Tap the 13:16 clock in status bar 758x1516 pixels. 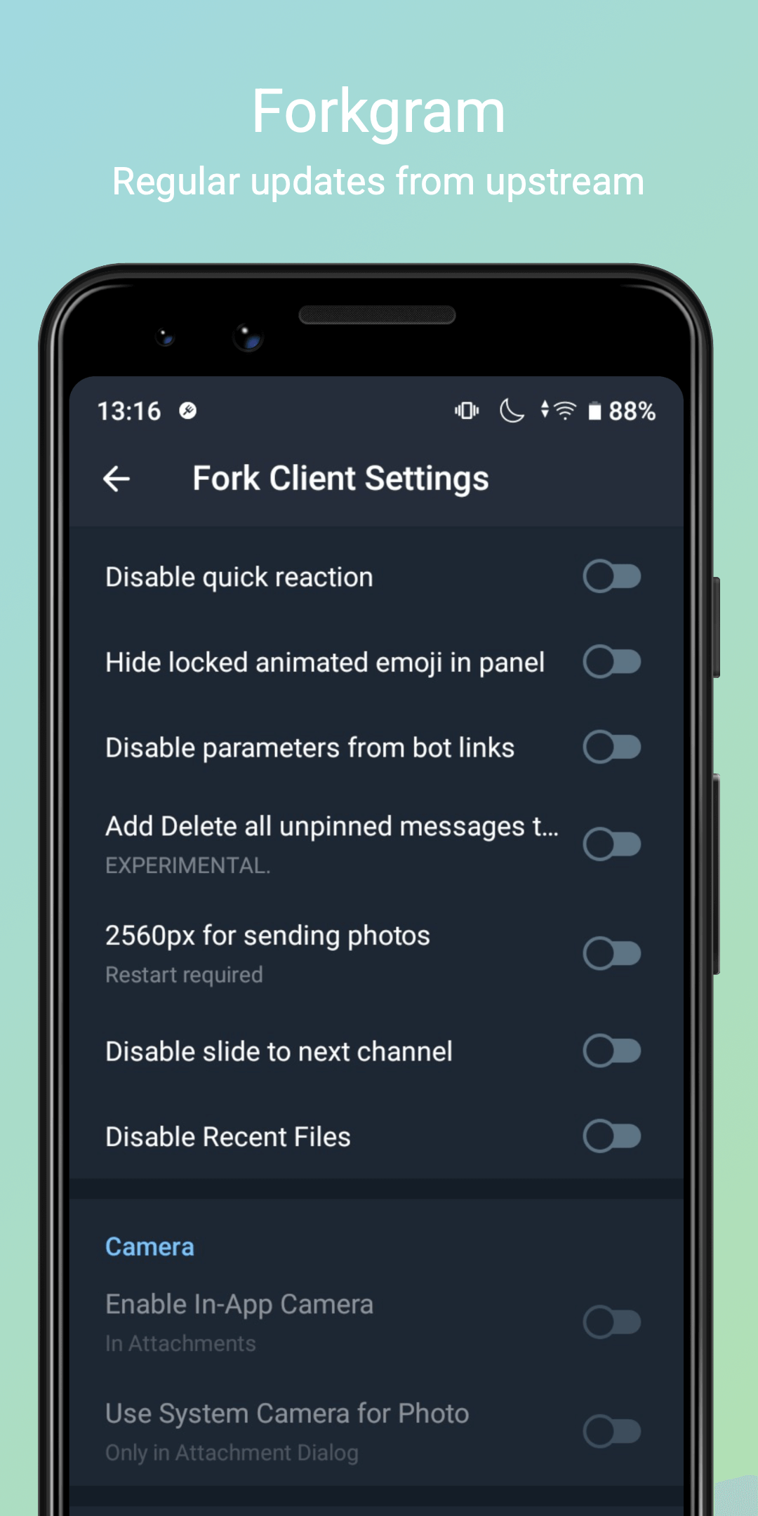[129, 411]
